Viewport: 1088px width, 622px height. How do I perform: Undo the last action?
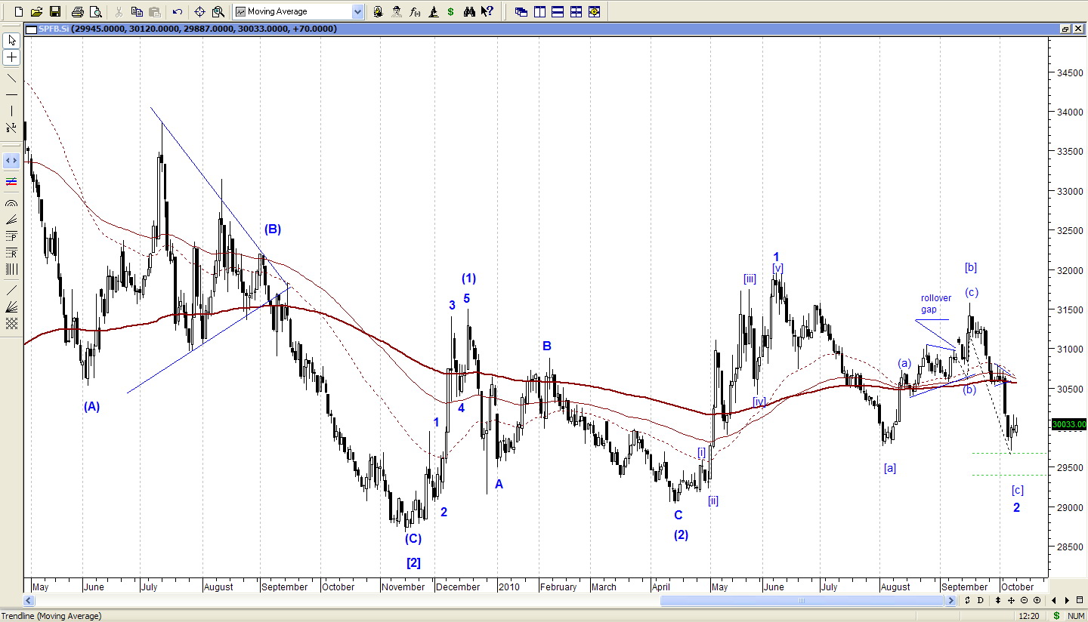(178, 11)
